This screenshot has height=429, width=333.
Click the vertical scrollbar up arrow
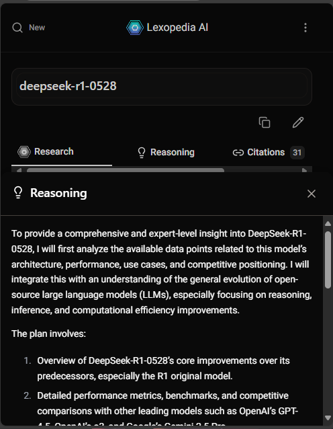point(328,224)
